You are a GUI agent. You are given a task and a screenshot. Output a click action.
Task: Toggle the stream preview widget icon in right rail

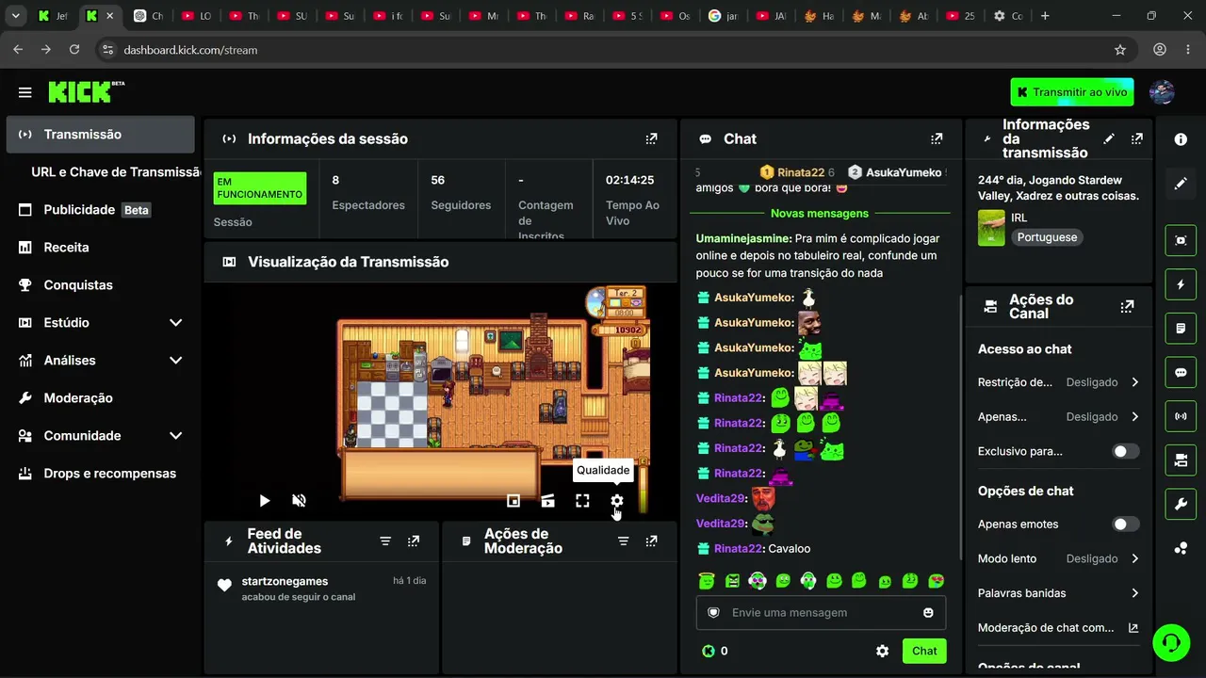pos(1181,240)
